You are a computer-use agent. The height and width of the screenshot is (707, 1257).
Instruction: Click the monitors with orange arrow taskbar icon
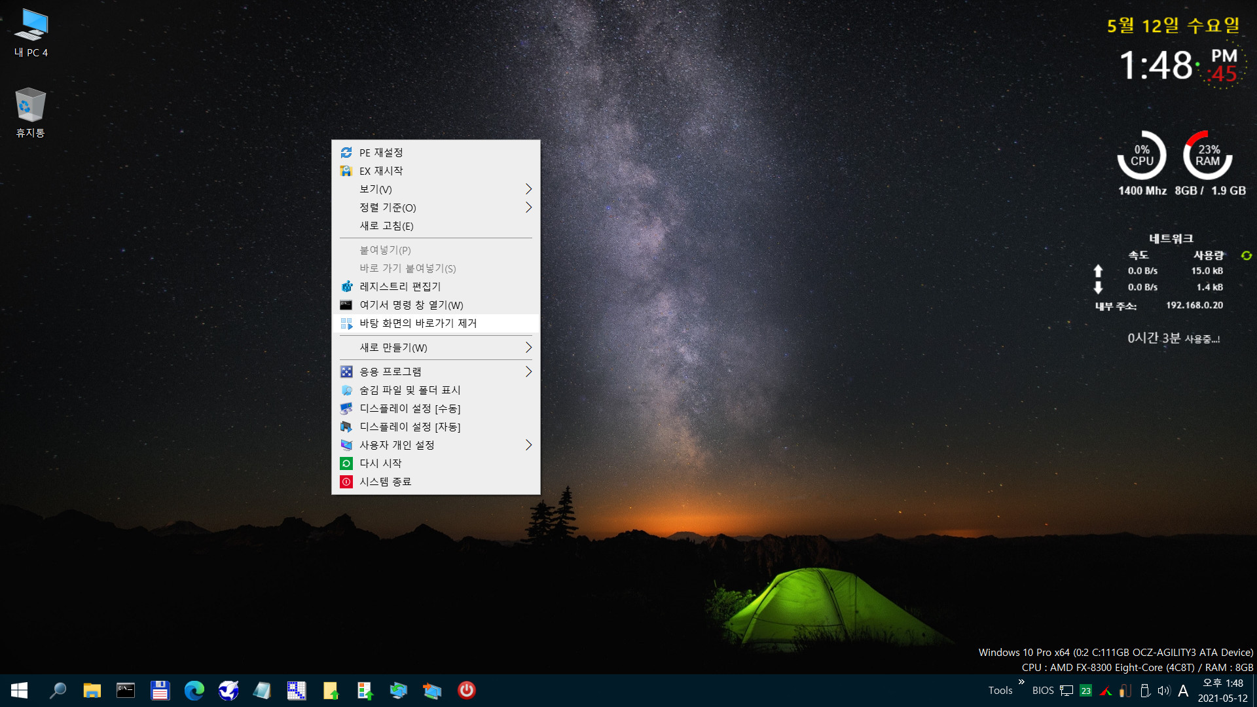click(433, 691)
